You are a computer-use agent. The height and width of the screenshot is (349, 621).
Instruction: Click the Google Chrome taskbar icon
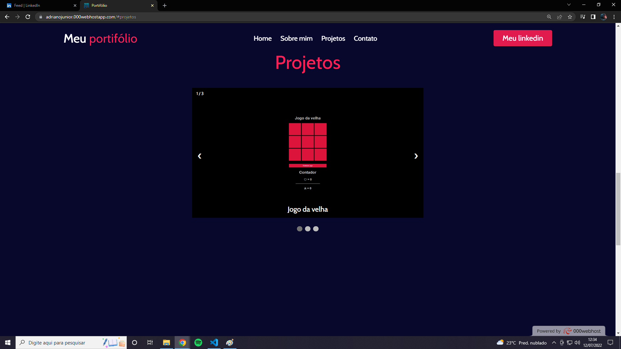[182, 343]
